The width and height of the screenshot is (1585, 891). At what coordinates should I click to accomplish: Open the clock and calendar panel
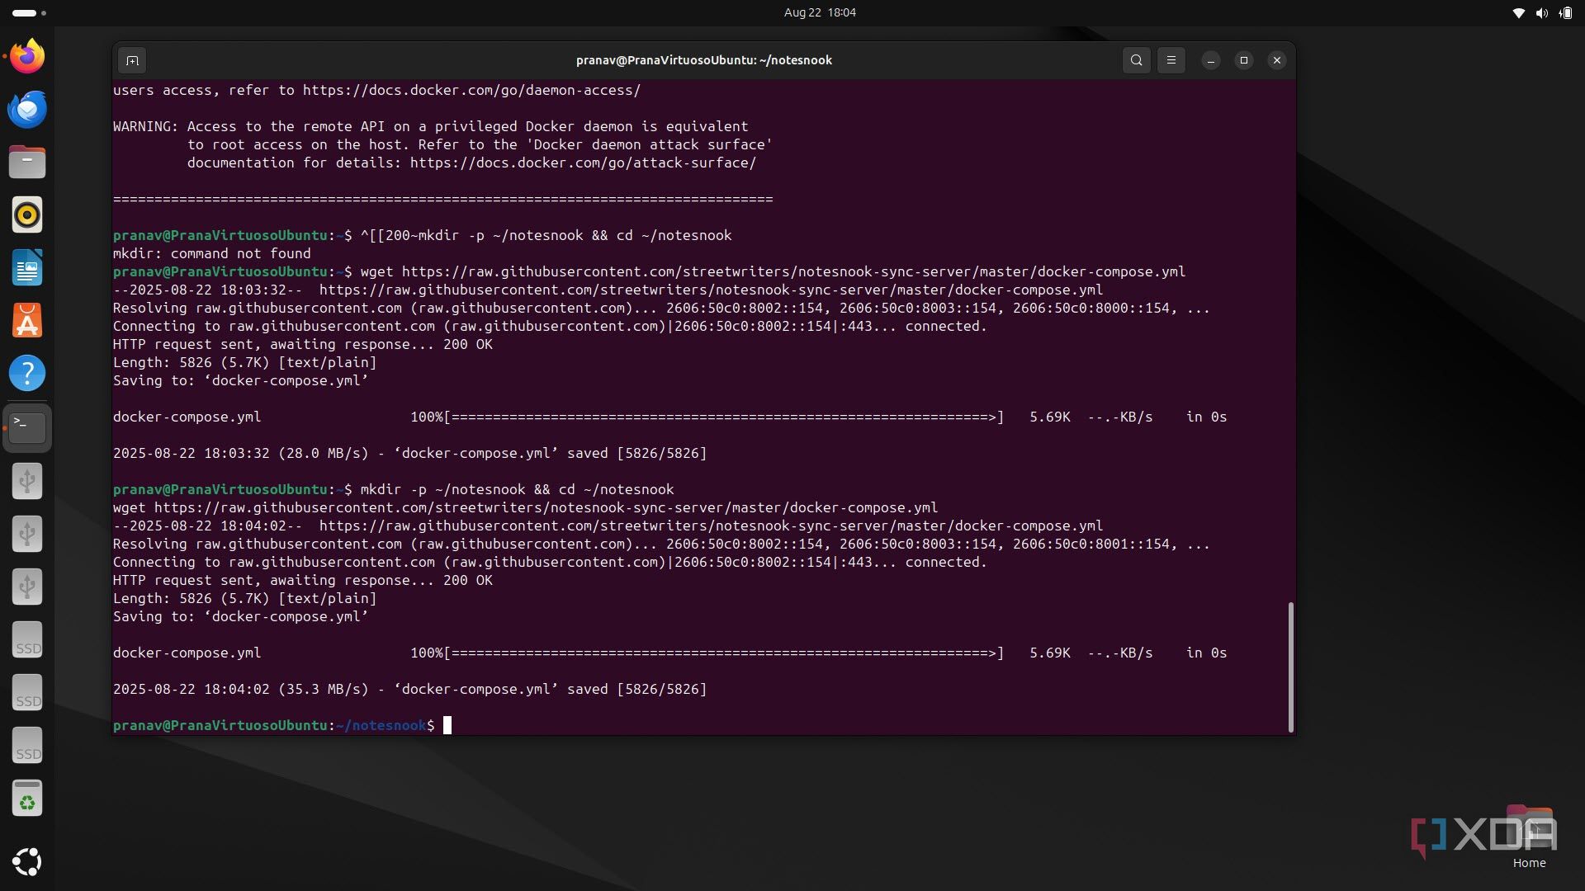pyautogui.click(x=820, y=12)
